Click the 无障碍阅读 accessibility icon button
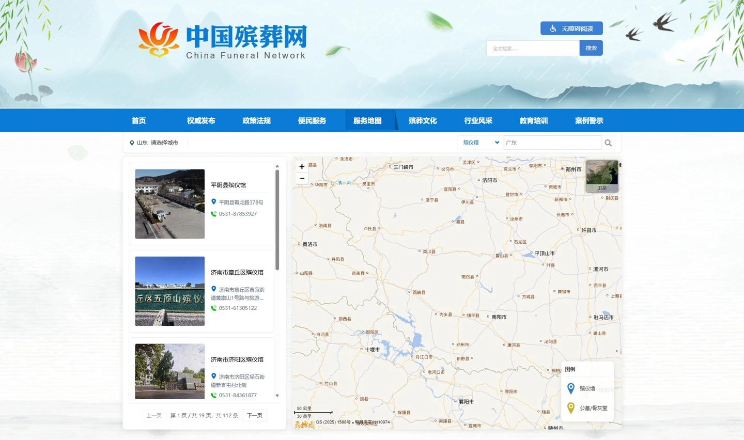The height and width of the screenshot is (440, 744). (552, 28)
